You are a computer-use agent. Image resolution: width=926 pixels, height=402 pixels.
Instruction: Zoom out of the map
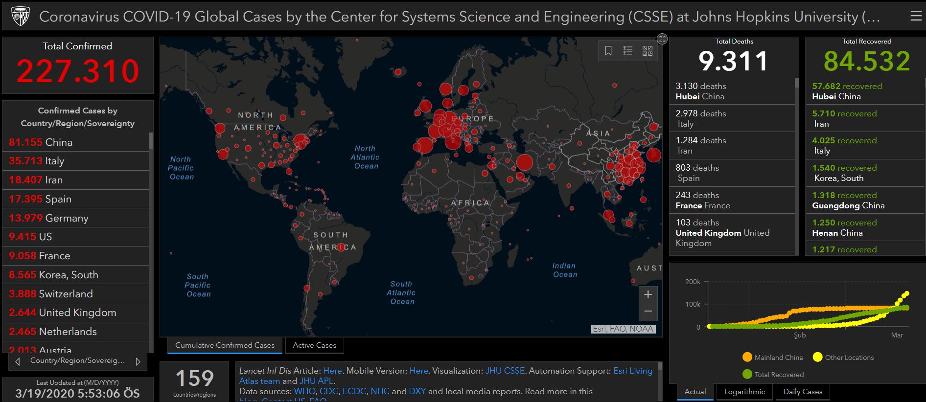(x=648, y=312)
